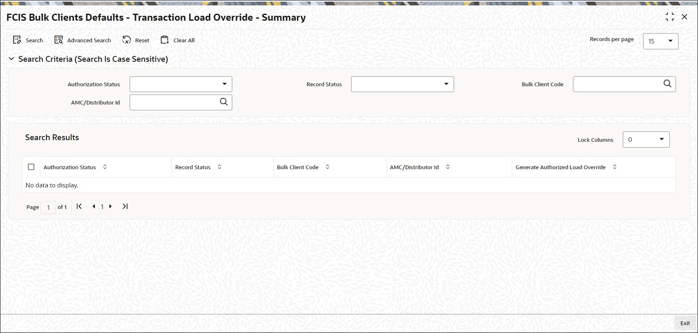
Task: Open Bulk Client Code lookup magnifier
Action: pos(667,84)
